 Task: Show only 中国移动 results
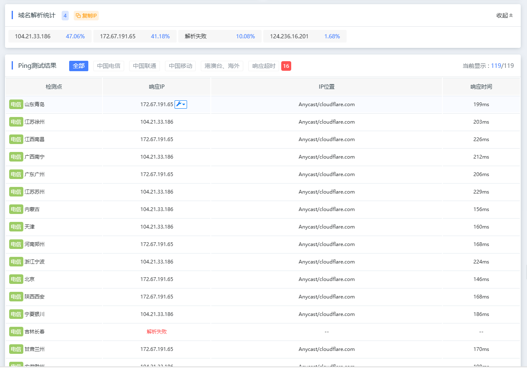[x=180, y=66]
